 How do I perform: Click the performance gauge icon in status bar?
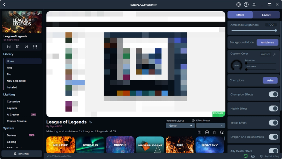253,156
